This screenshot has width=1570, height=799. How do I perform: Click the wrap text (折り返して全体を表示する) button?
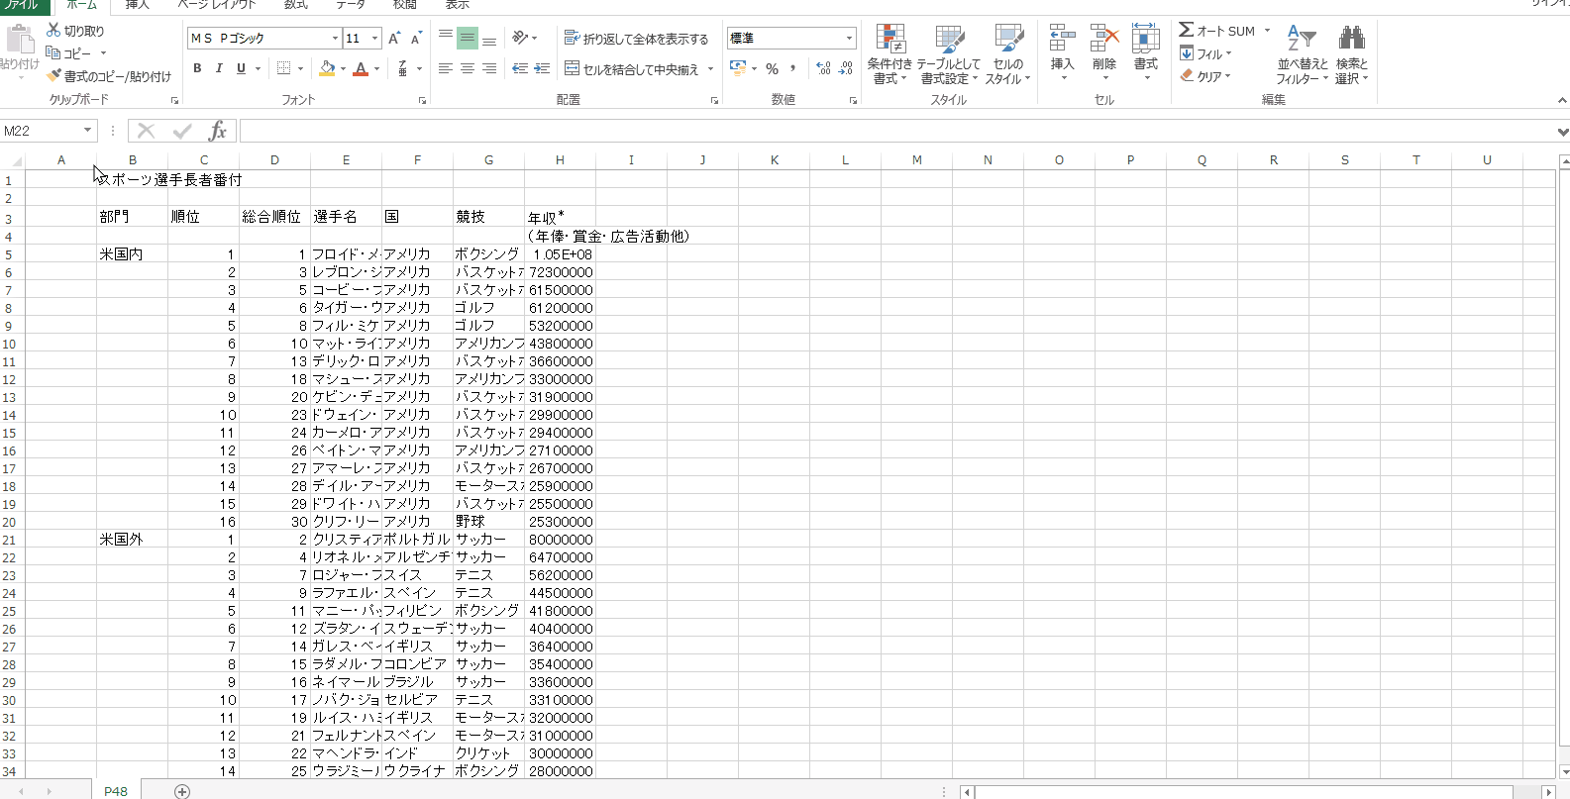coord(637,39)
